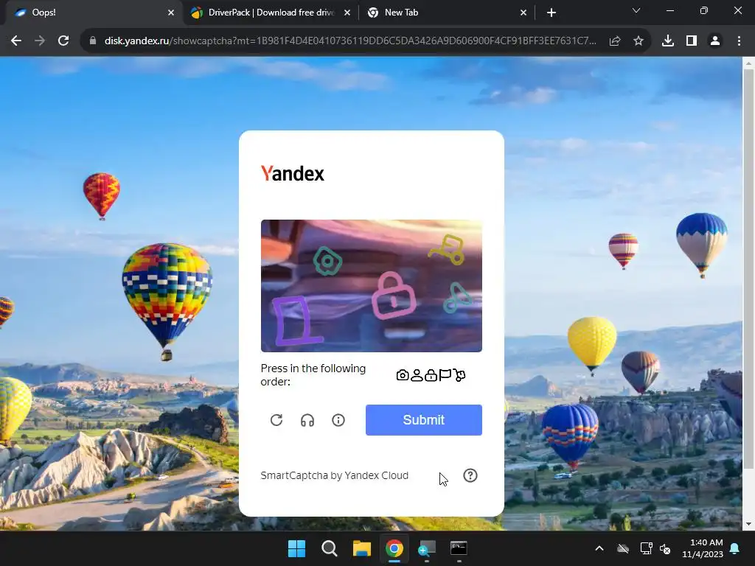
Task: Click the pink padlock shape in captcha image
Action: 394,296
